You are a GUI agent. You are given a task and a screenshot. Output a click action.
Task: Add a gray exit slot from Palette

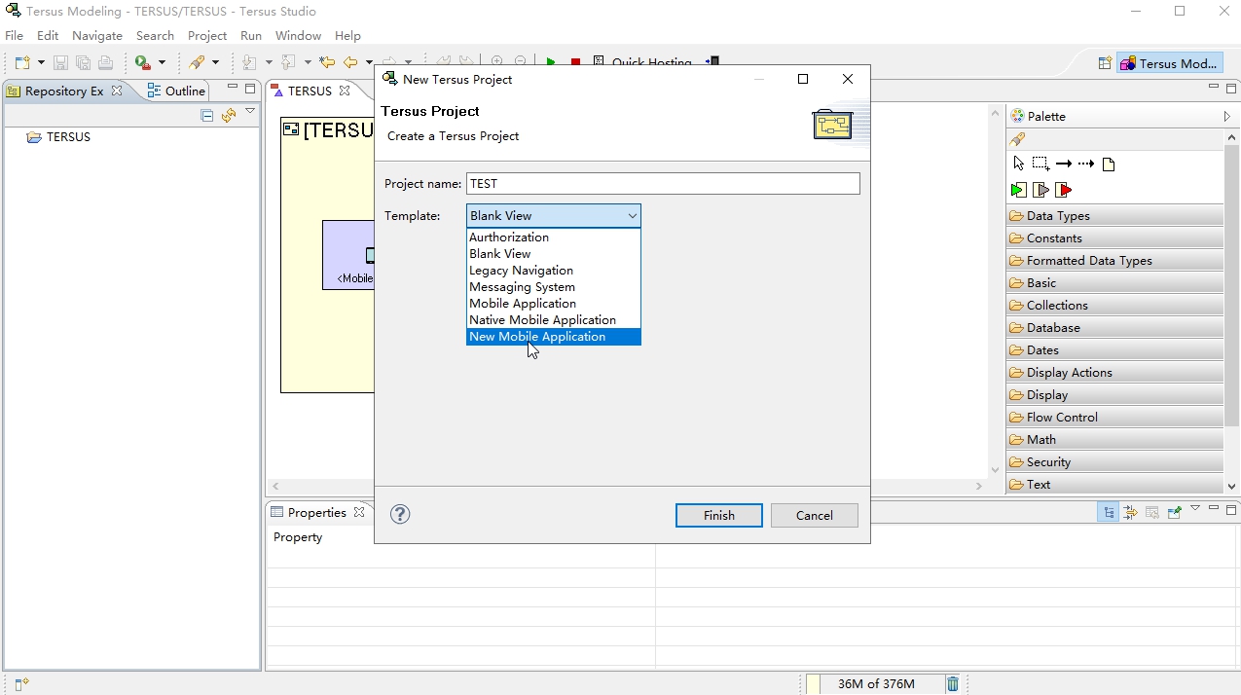(x=1040, y=190)
